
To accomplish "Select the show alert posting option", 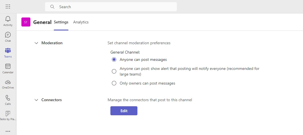I will (x=114, y=71).
